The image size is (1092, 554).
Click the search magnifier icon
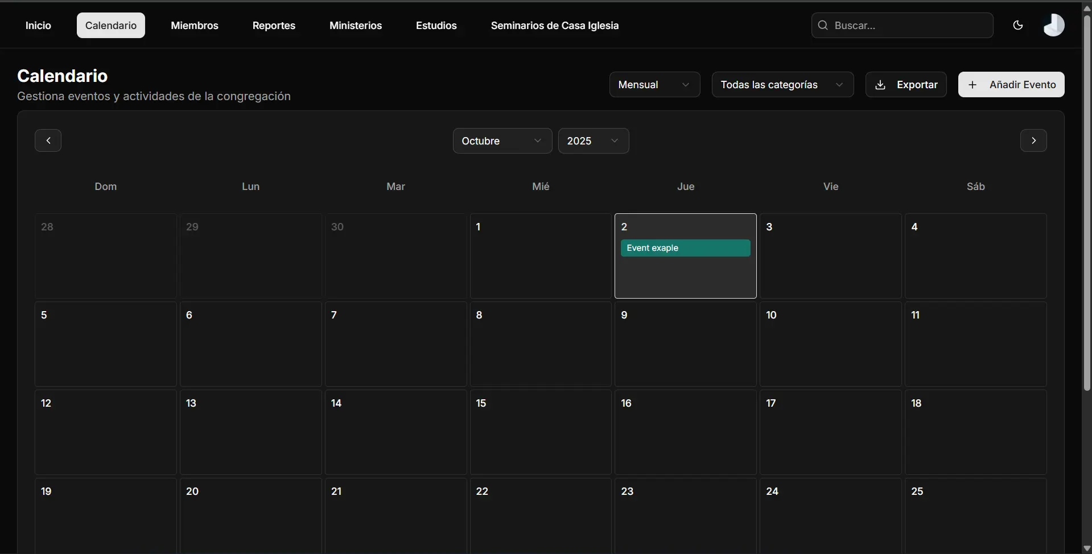click(822, 25)
